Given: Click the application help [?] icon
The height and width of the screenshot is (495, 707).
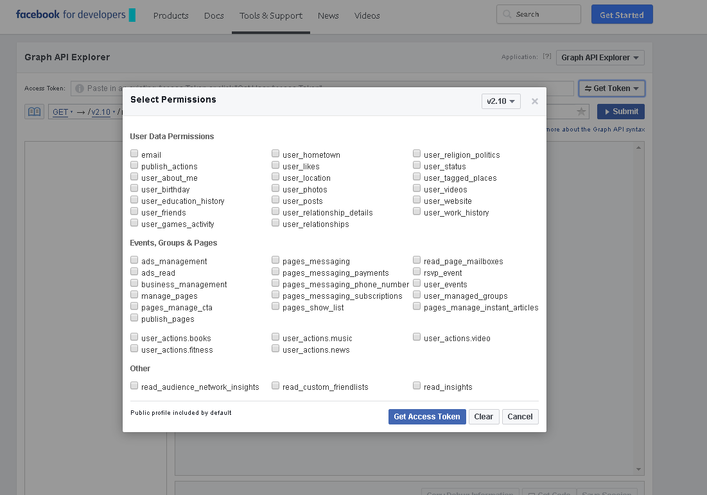Looking at the screenshot, I should (x=546, y=56).
